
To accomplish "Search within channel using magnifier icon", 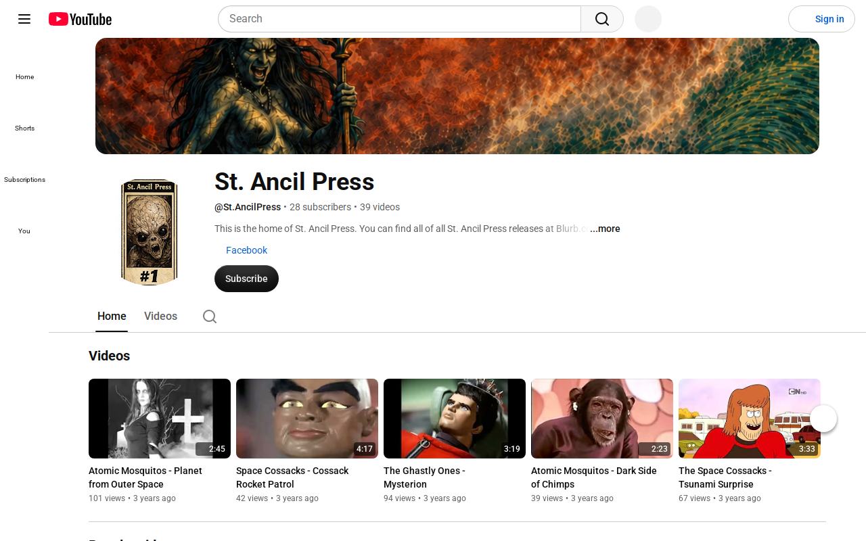I will [210, 316].
